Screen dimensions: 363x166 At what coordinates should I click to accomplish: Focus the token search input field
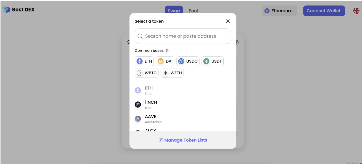tap(183, 36)
